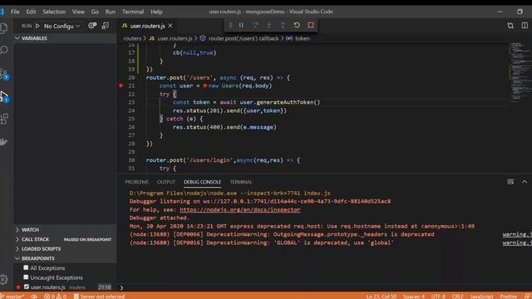Disable the user.routers.js breakpoint checkbox
532x299 pixels.
[27, 287]
